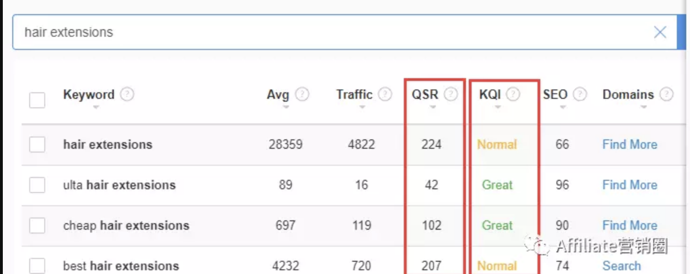Click QSR value 224
Image resolution: width=690 pixels, height=274 pixels.
[432, 145]
